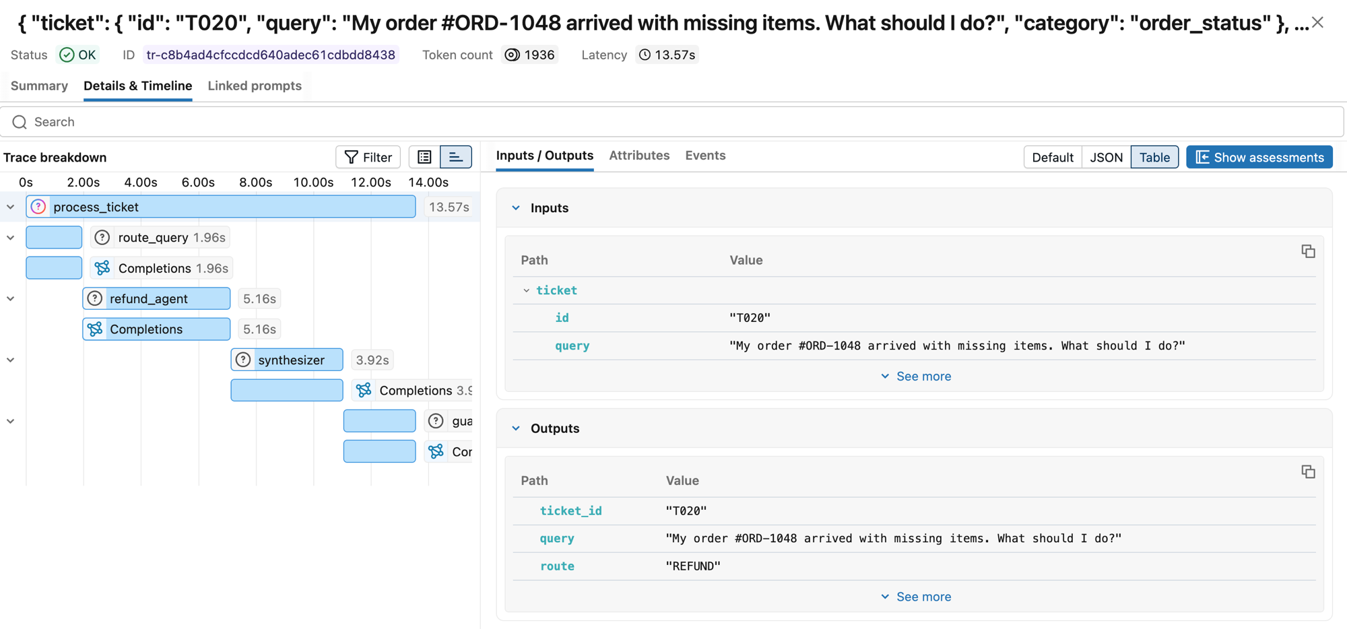Switch back to Default view format

click(x=1052, y=157)
